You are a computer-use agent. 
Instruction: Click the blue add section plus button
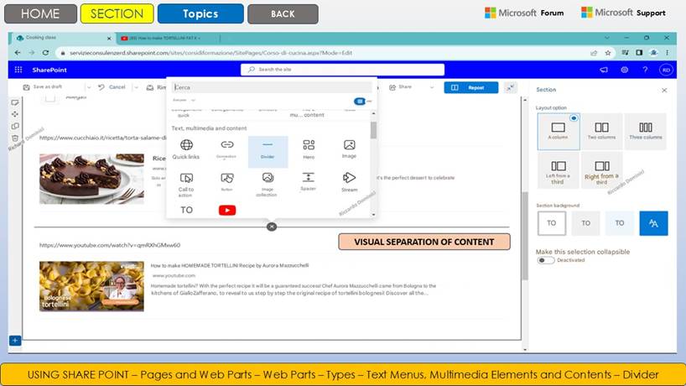pyautogui.click(x=15, y=341)
